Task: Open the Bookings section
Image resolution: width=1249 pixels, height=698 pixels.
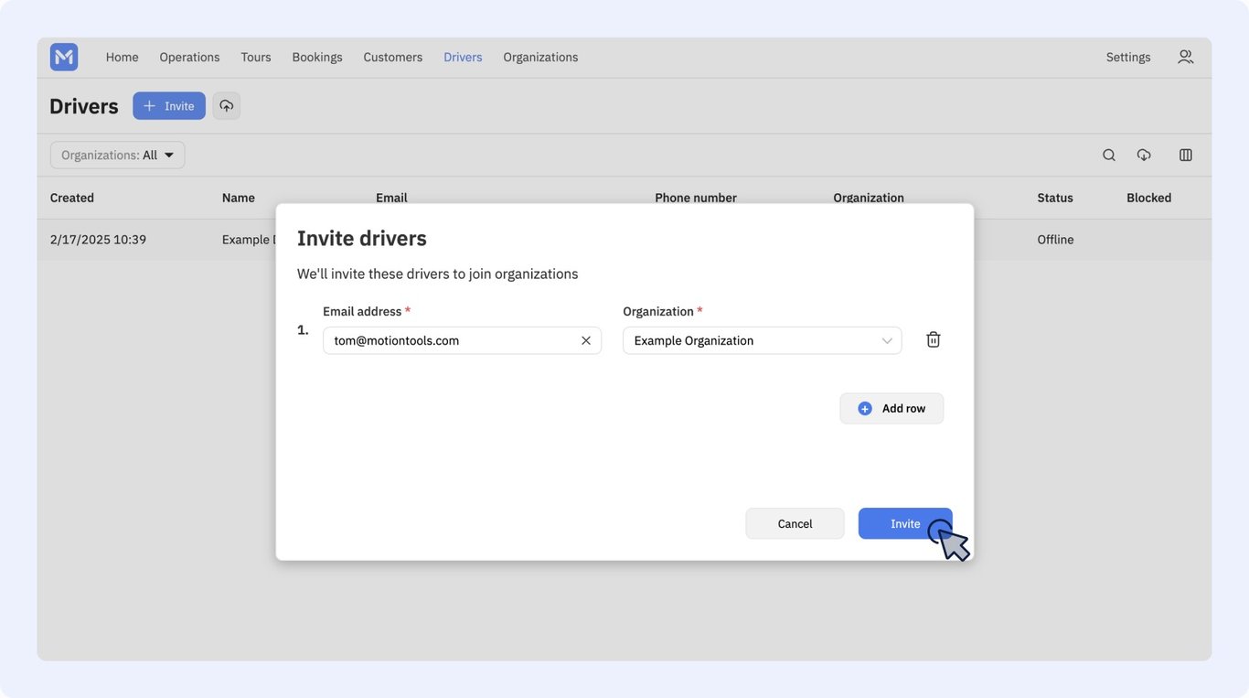Action: click(317, 57)
